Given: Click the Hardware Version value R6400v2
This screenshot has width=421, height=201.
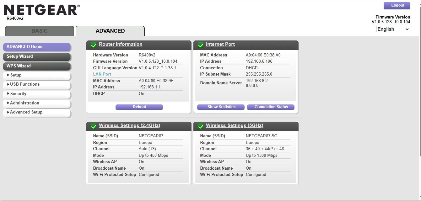Looking at the screenshot, I should click(147, 55).
